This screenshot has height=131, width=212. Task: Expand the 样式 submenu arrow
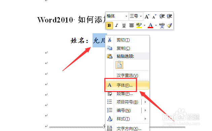pos(145,119)
